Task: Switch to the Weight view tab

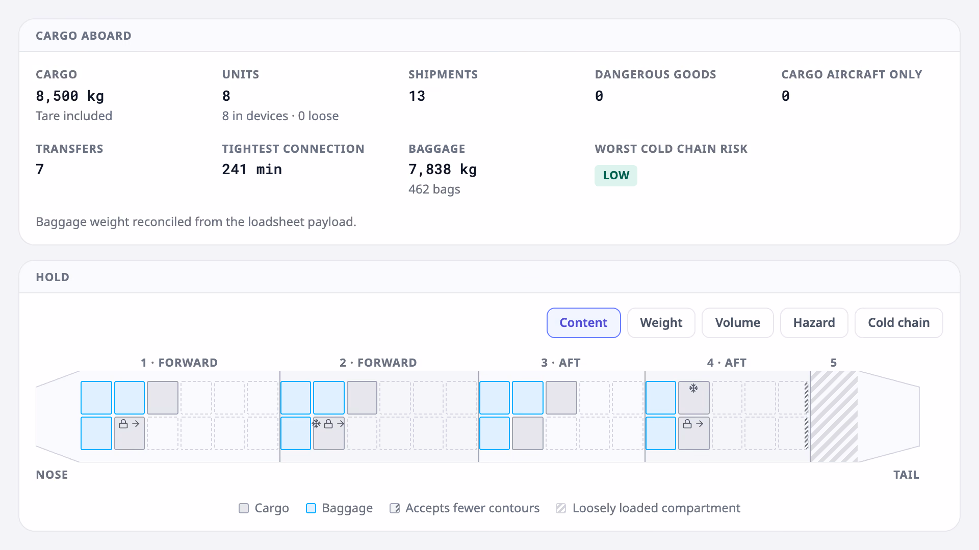Action: pos(661,323)
